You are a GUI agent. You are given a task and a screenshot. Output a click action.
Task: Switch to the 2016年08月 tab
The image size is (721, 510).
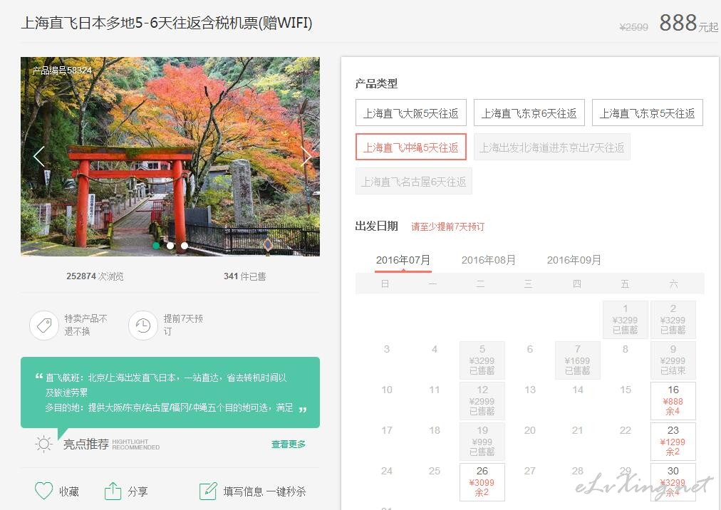point(488,260)
